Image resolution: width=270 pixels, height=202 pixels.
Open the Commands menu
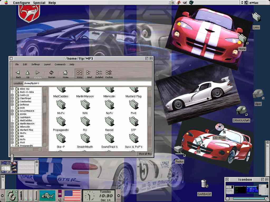pyautogui.click(x=60, y=64)
